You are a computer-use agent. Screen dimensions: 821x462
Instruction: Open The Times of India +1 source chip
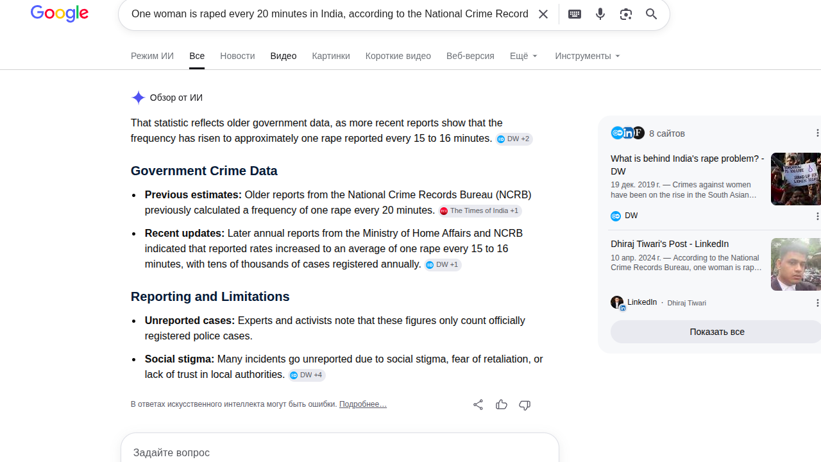tap(480, 211)
